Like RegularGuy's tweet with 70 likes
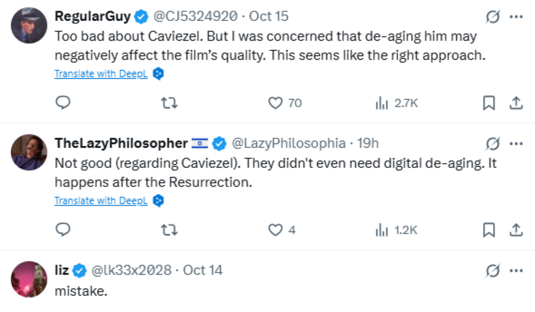The height and width of the screenshot is (312, 535). 275,103
